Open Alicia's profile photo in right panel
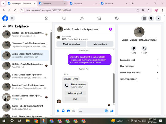This screenshot has height=124, width=166. (x=139, y=32)
